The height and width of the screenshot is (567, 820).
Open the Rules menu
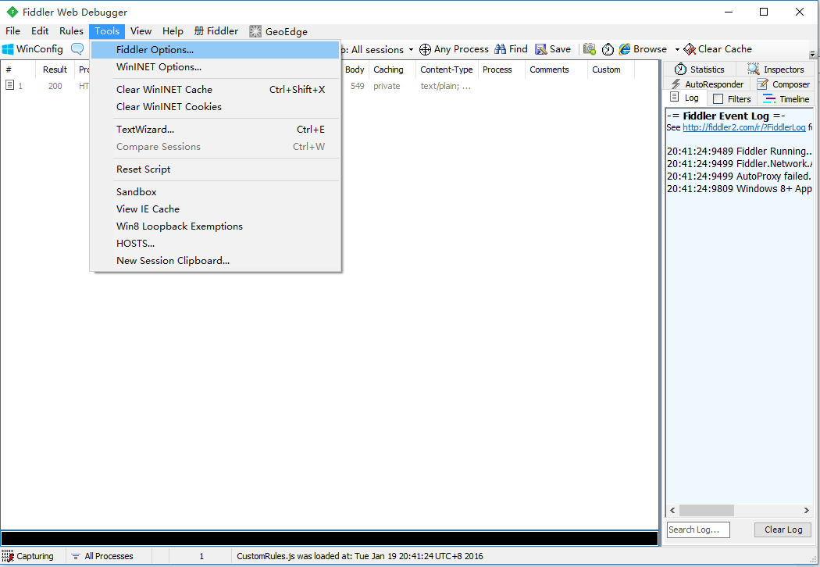point(71,30)
